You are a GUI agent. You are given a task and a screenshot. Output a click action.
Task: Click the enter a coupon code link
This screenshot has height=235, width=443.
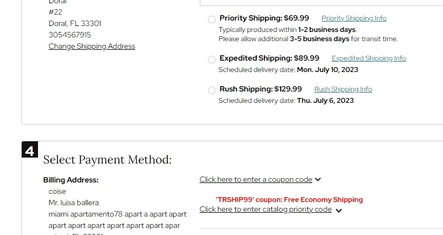click(x=256, y=180)
